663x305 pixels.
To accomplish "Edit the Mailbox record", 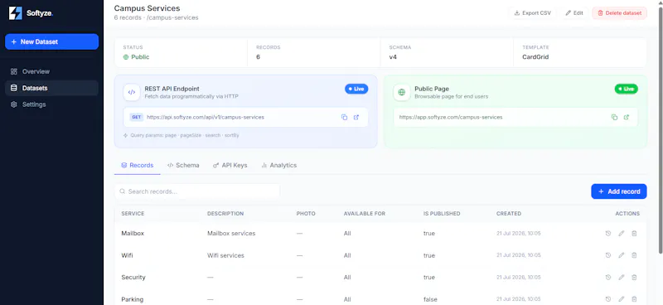I will pos(621,234).
